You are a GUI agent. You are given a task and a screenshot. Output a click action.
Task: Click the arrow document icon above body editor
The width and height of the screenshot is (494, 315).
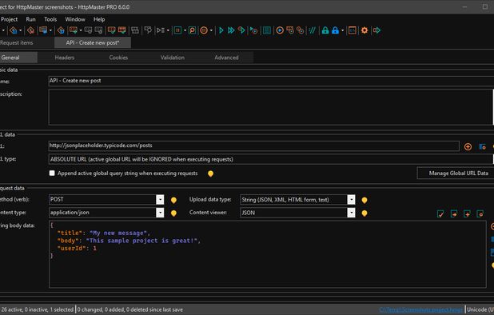click(x=454, y=214)
